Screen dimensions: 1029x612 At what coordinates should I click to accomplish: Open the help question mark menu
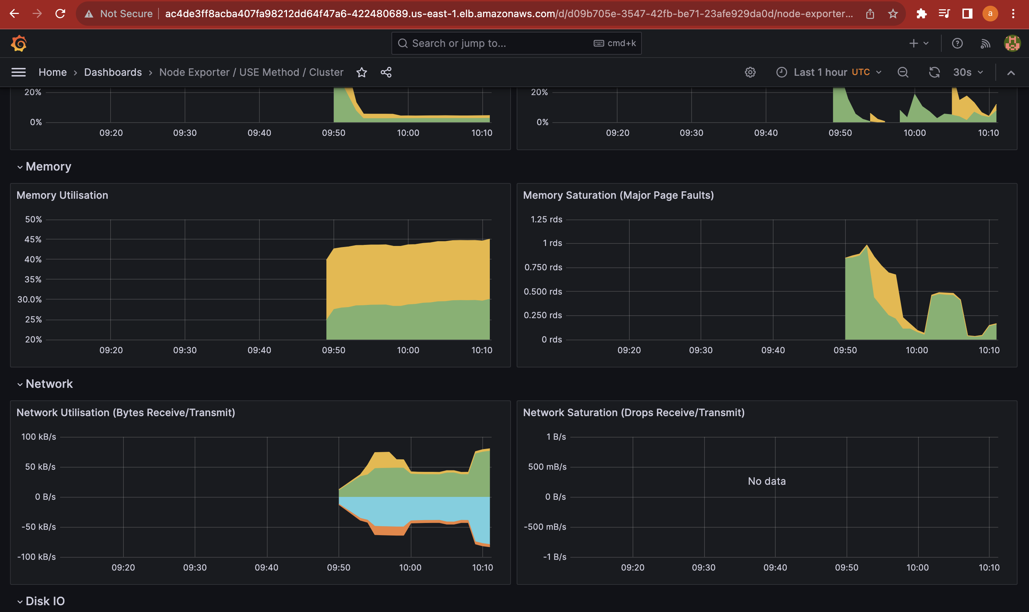click(x=957, y=43)
